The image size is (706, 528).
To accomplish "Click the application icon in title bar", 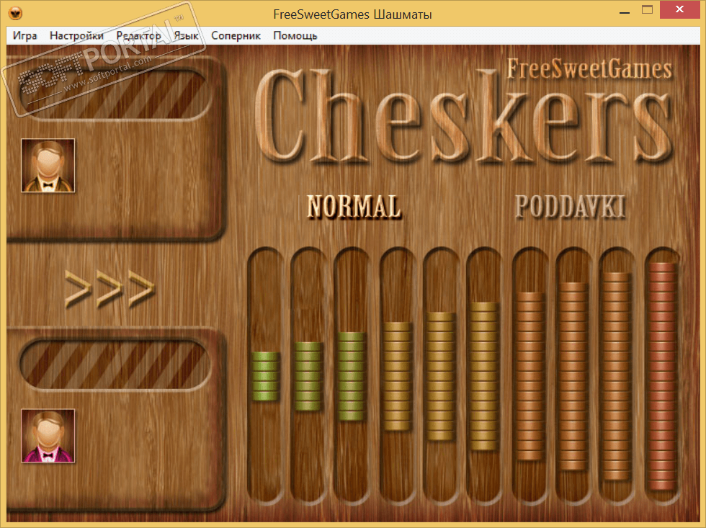I will coord(15,14).
